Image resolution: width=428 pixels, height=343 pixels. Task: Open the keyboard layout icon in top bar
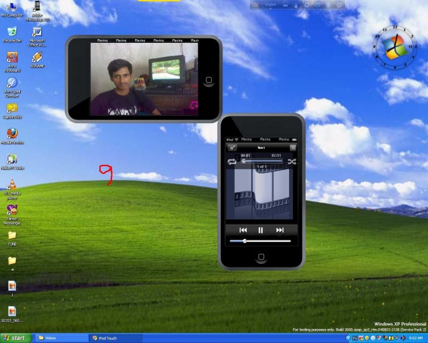[286, 5]
